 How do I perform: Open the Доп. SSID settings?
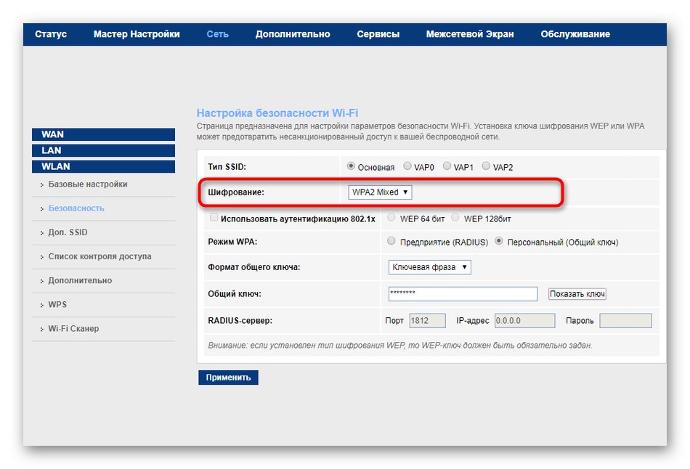pyautogui.click(x=67, y=232)
